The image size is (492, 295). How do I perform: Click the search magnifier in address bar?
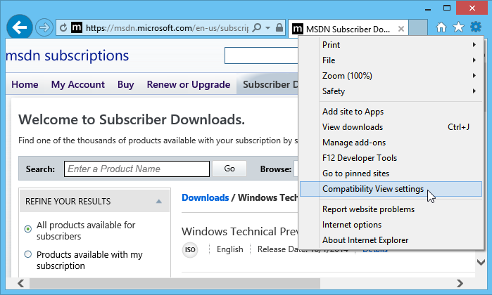point(257,27)
